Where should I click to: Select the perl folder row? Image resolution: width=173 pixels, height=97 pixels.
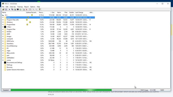tap(48, 56)
